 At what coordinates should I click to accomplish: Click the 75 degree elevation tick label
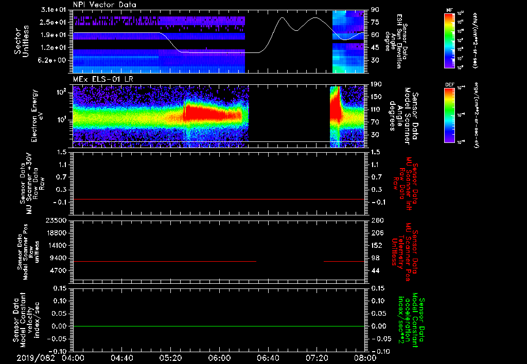pyautogui.click(x=375, y=22)
